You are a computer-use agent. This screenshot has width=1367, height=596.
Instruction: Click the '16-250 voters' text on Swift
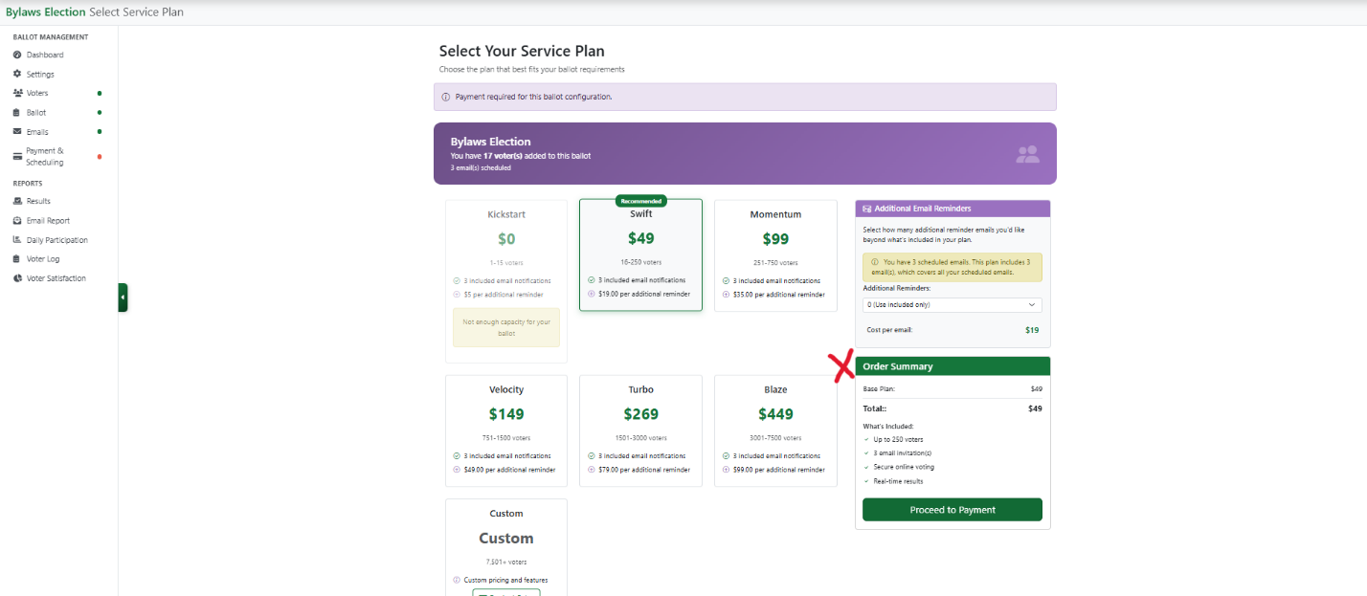[x=640, y=262]
